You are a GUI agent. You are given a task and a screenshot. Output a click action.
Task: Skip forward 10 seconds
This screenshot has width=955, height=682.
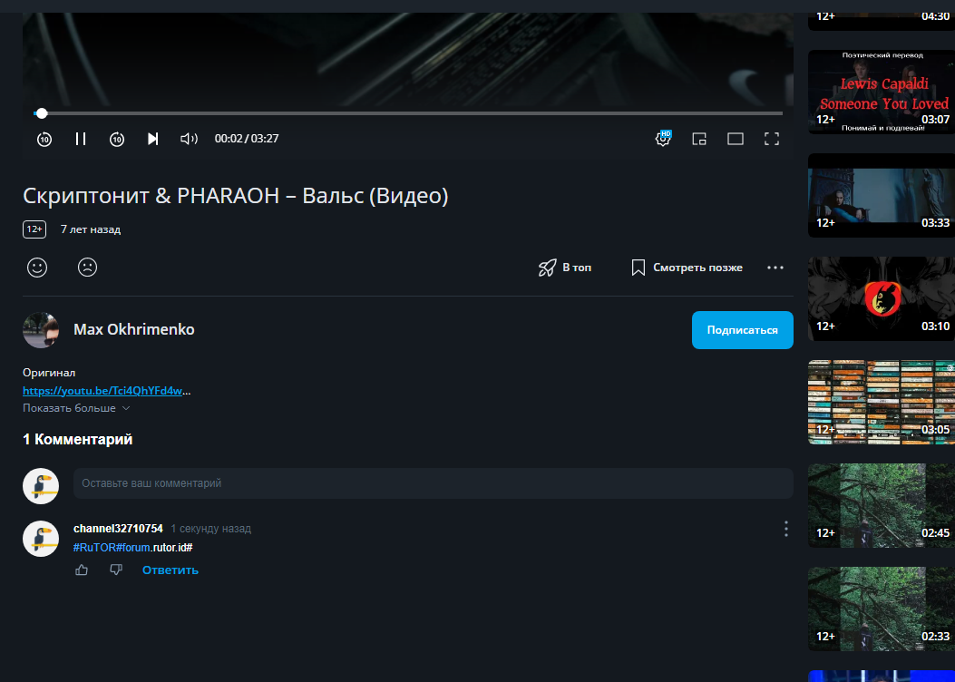pyautogui.click(x=116, y=139)
